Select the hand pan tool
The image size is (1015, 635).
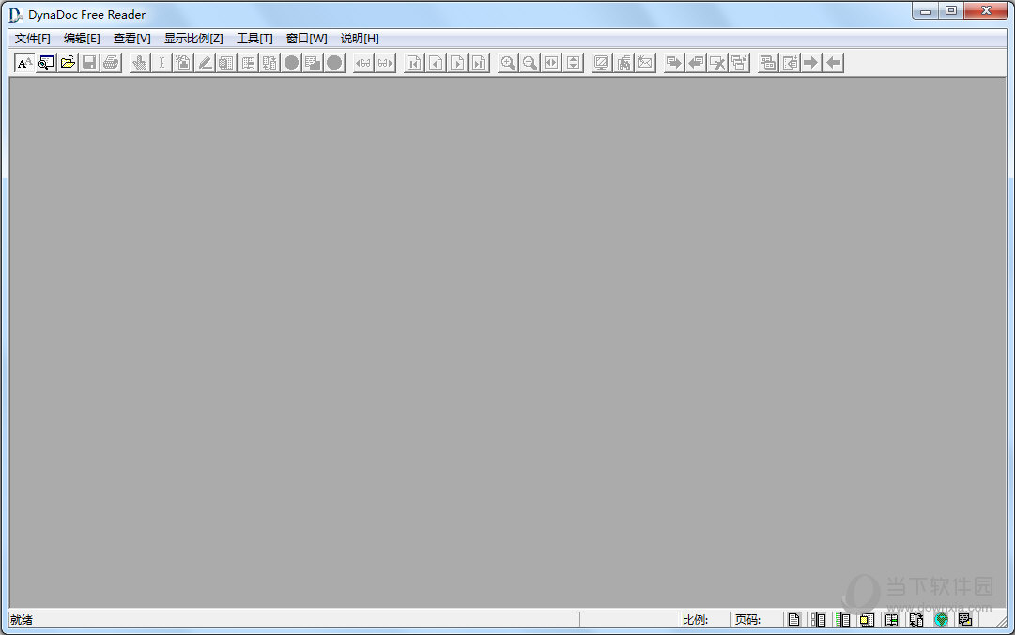coord(139,63)
